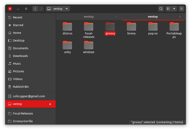This screenshot has width=191, height=130.
Task: Maximize the file manager window
Action: pyautogui.click(x=26, y=9)
